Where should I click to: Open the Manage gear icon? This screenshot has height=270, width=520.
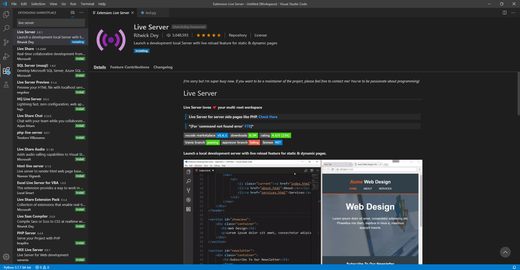click(6, 257)
